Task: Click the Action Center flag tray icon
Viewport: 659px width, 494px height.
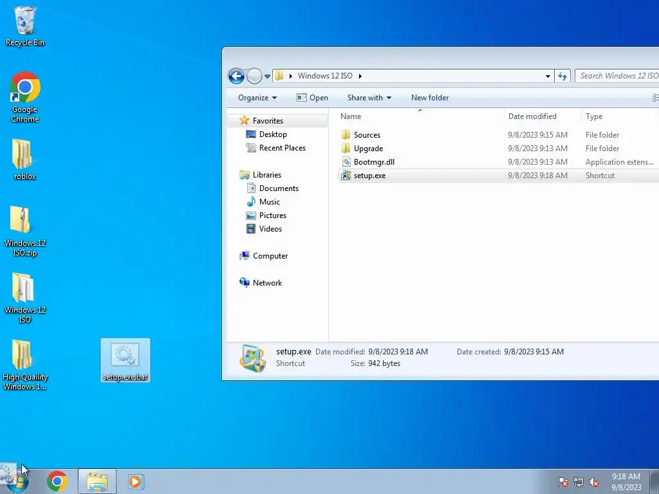Action: coord(562,482)
